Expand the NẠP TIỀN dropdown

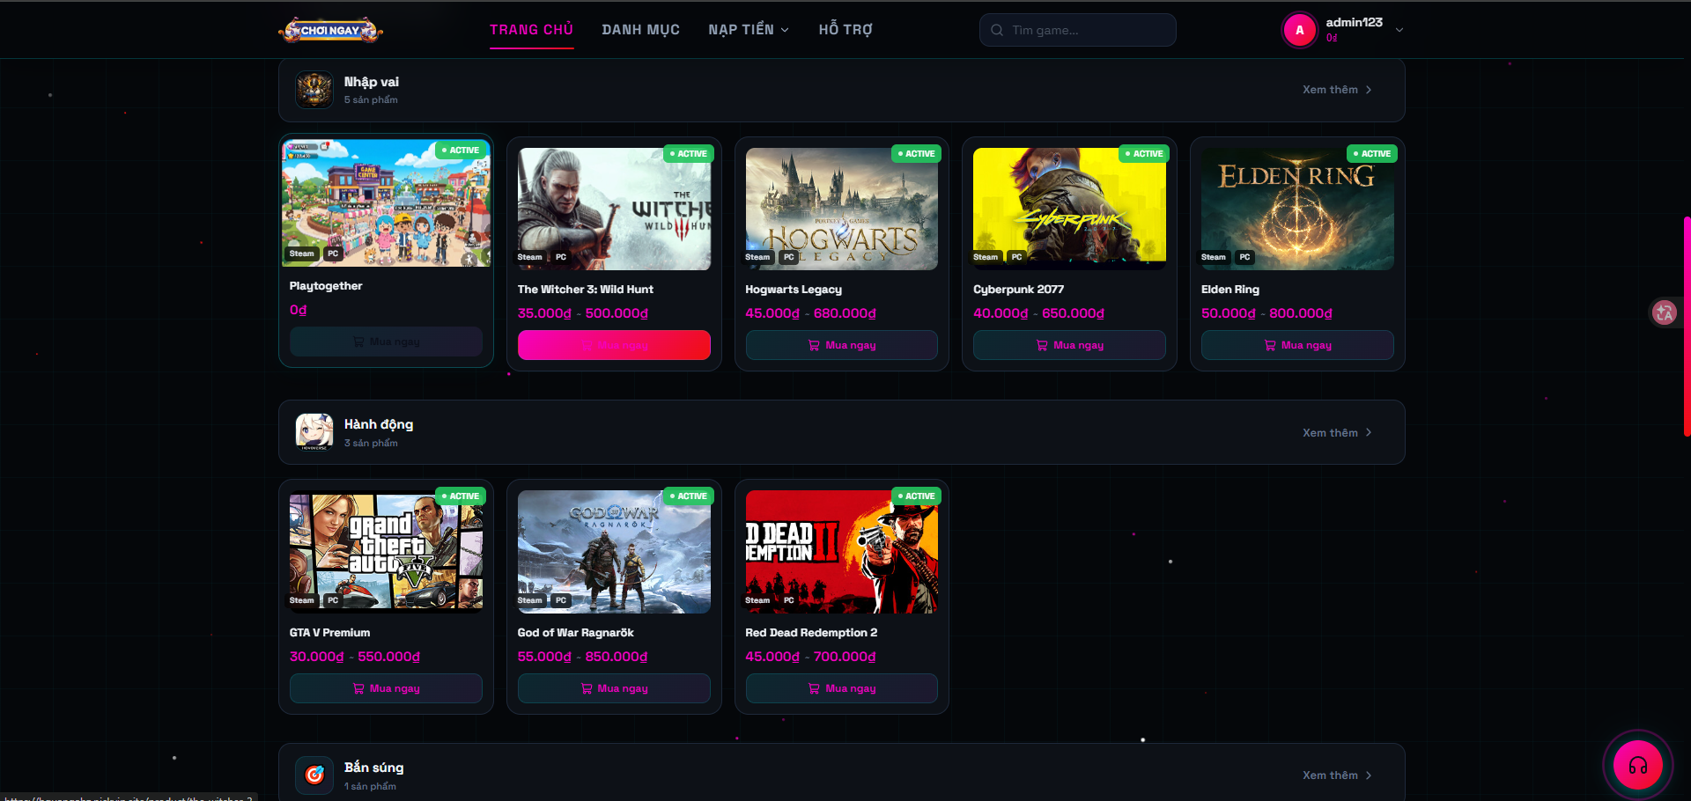coord(749,30)
